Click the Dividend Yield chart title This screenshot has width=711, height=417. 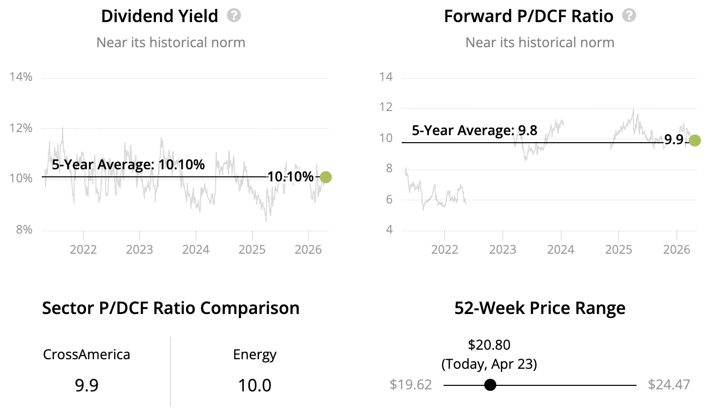(159, 16)
